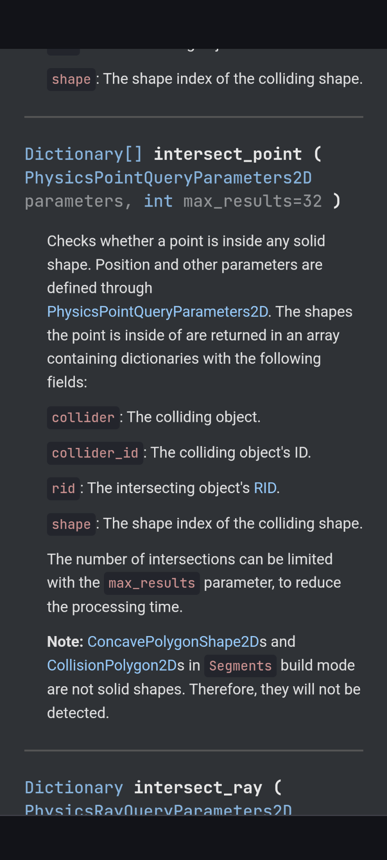Viewport: 387px width, 860px height.
Task: Open the RID class link
Action: 265,488
